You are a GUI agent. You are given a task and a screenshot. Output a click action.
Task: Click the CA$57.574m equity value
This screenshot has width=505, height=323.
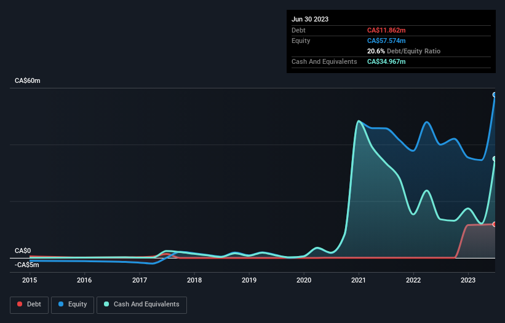point(386,41)
